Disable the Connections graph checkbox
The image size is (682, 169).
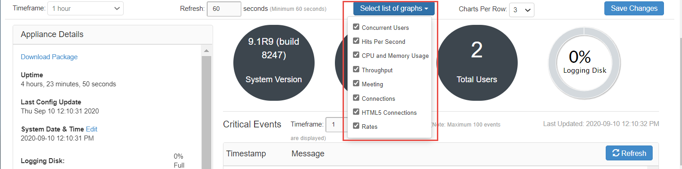[x=356, y=98]
